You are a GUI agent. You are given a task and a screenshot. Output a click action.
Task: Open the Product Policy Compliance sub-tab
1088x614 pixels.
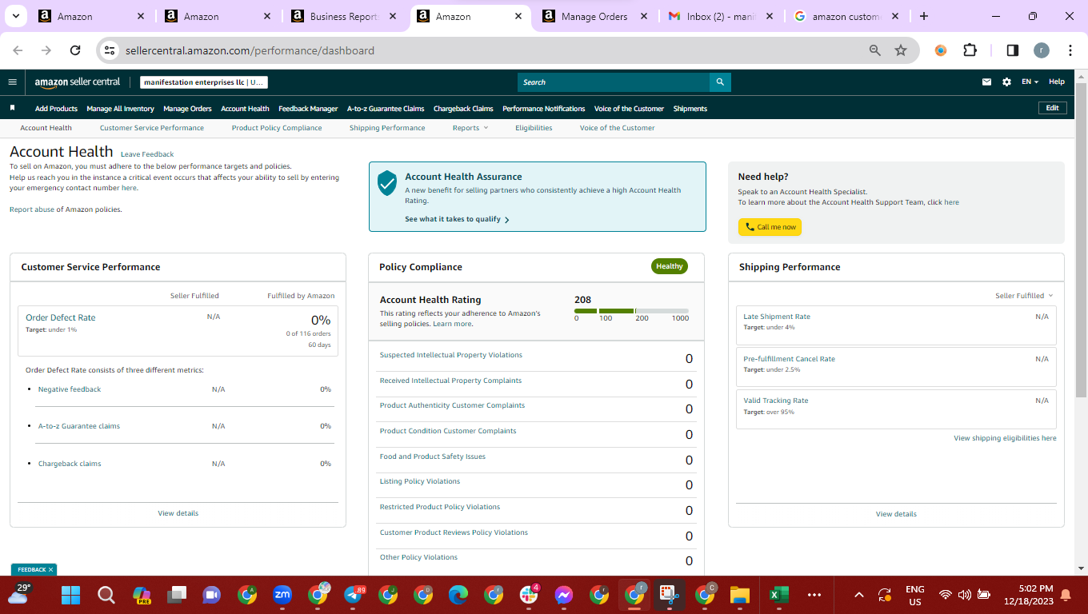tap(277, 128)
